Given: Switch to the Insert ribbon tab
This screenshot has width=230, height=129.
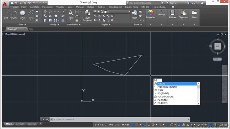Looking at the screenshot, I should 24,7.
